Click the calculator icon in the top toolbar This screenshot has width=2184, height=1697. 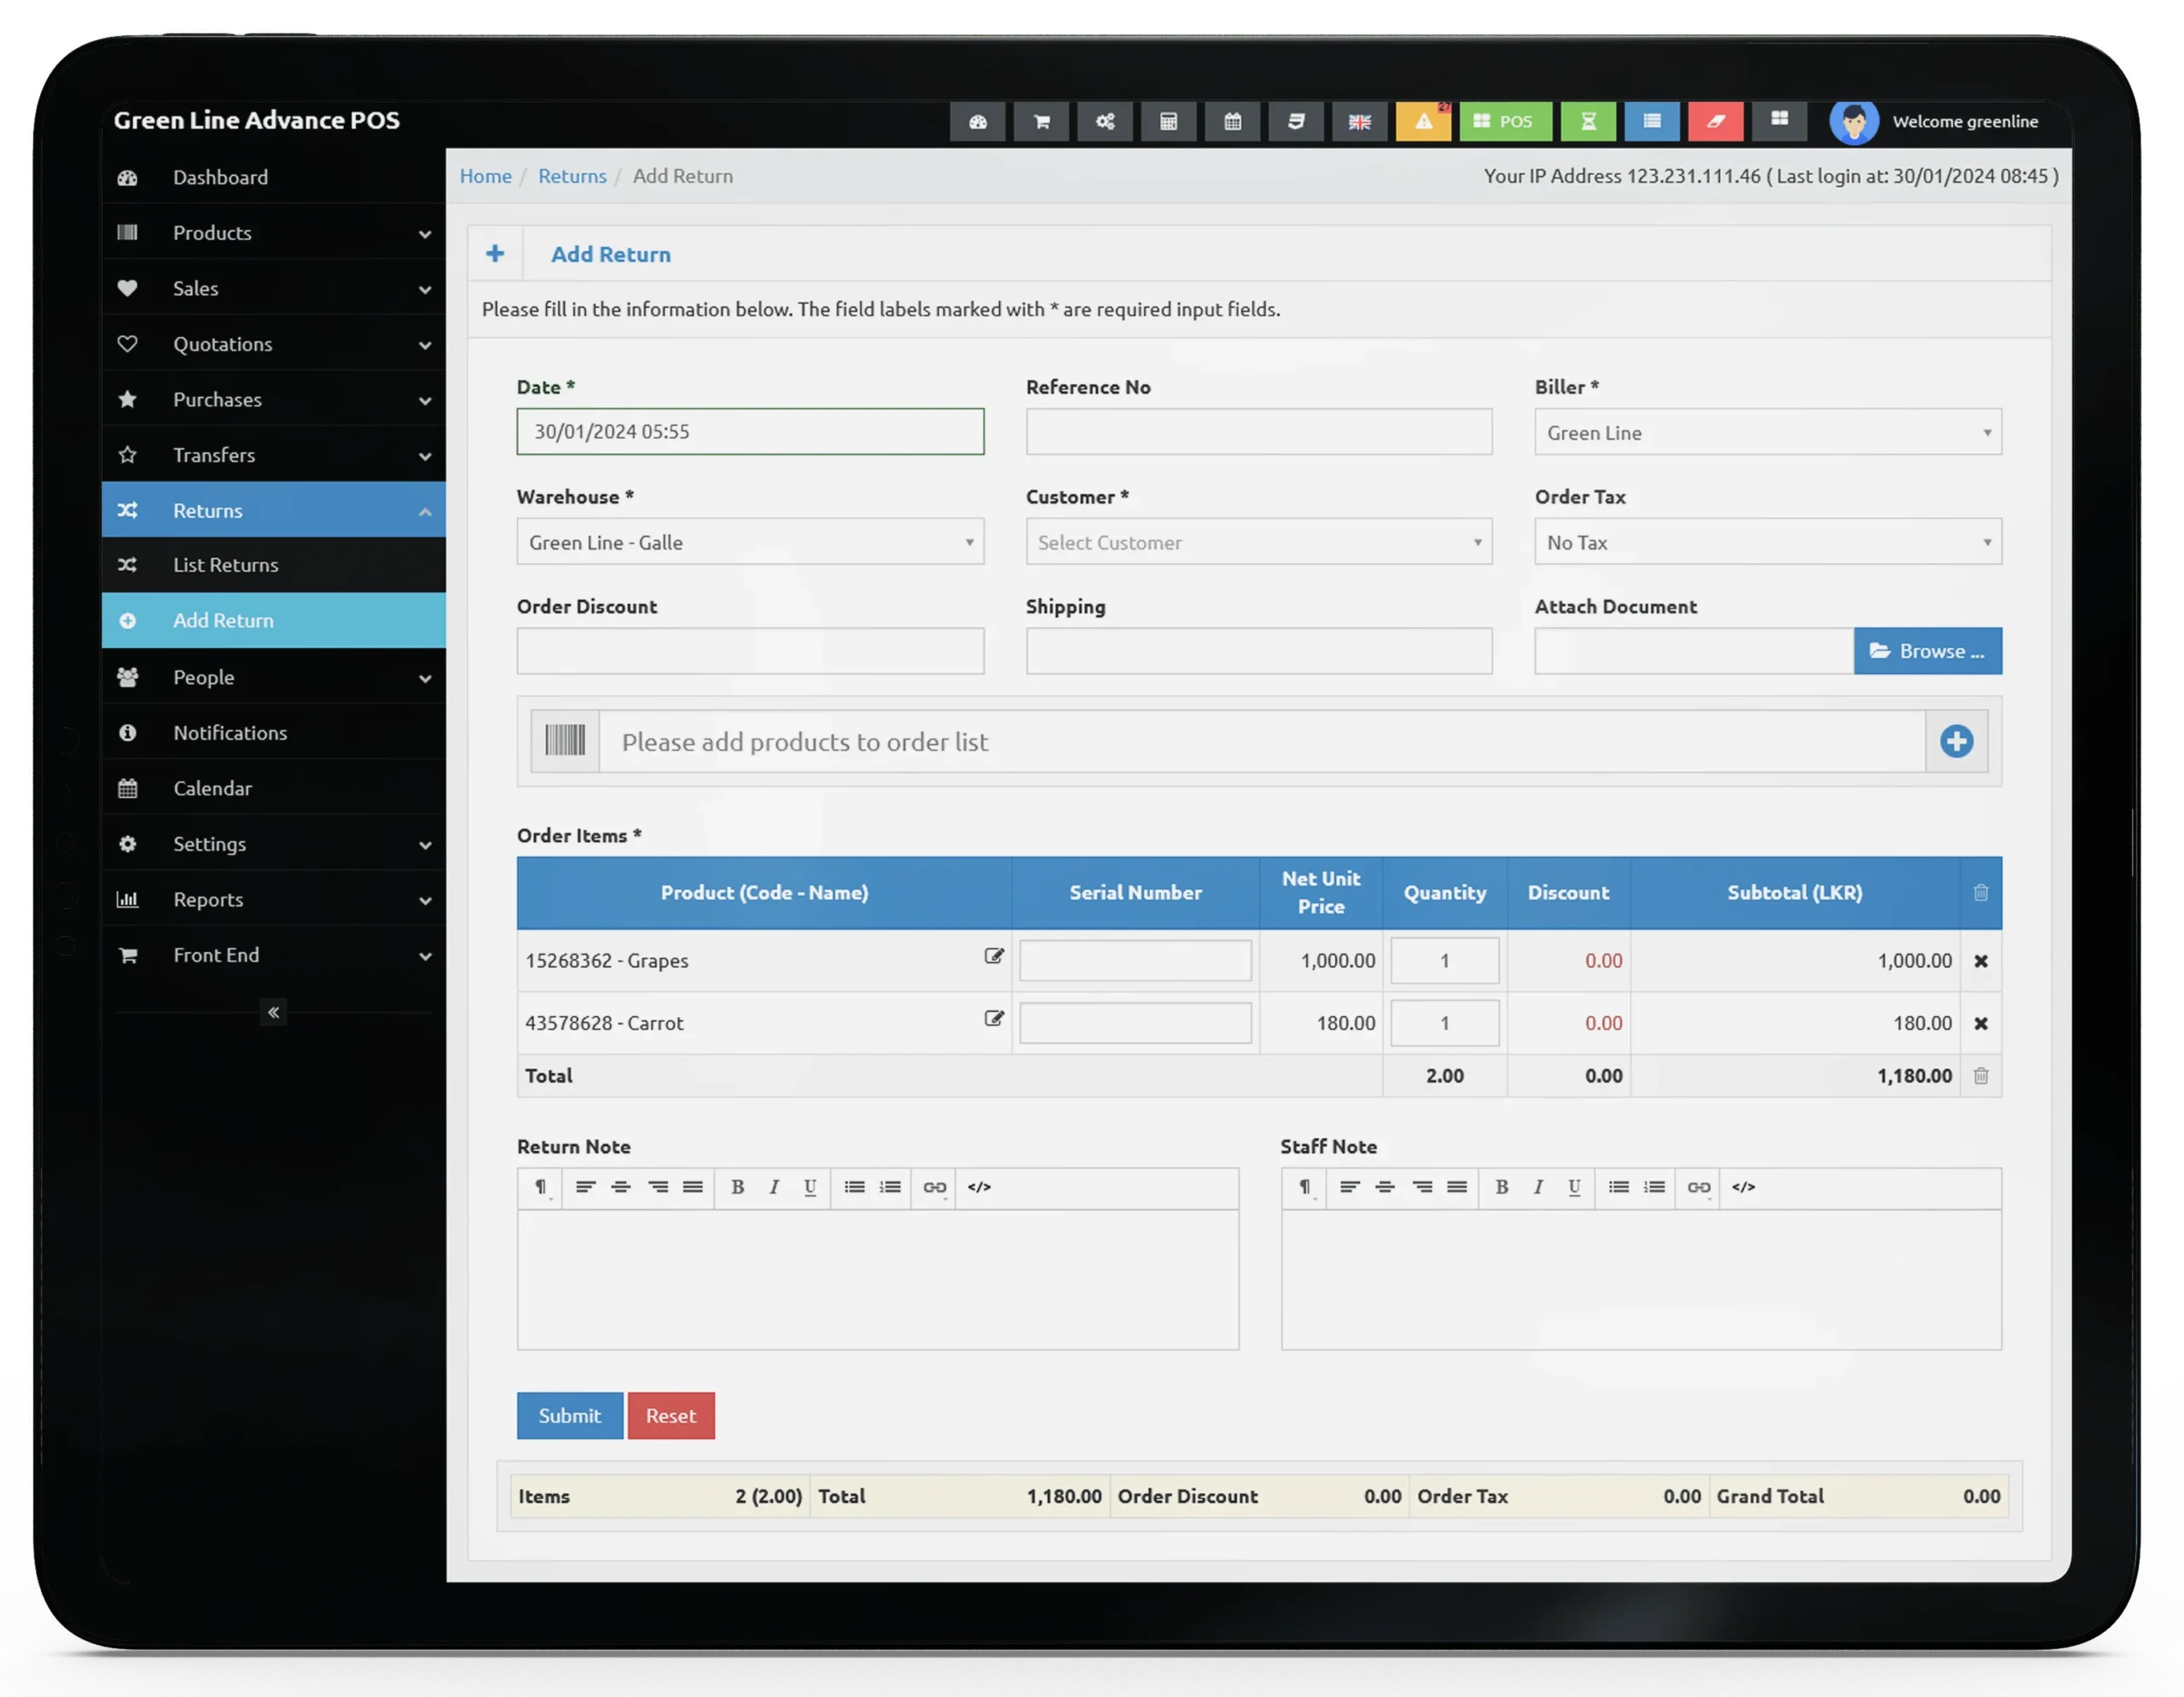tap(1168, 122)
